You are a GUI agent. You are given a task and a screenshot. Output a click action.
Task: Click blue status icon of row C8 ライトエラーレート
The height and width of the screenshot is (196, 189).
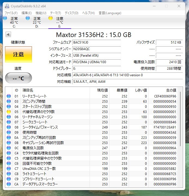[x=9, y=174]
